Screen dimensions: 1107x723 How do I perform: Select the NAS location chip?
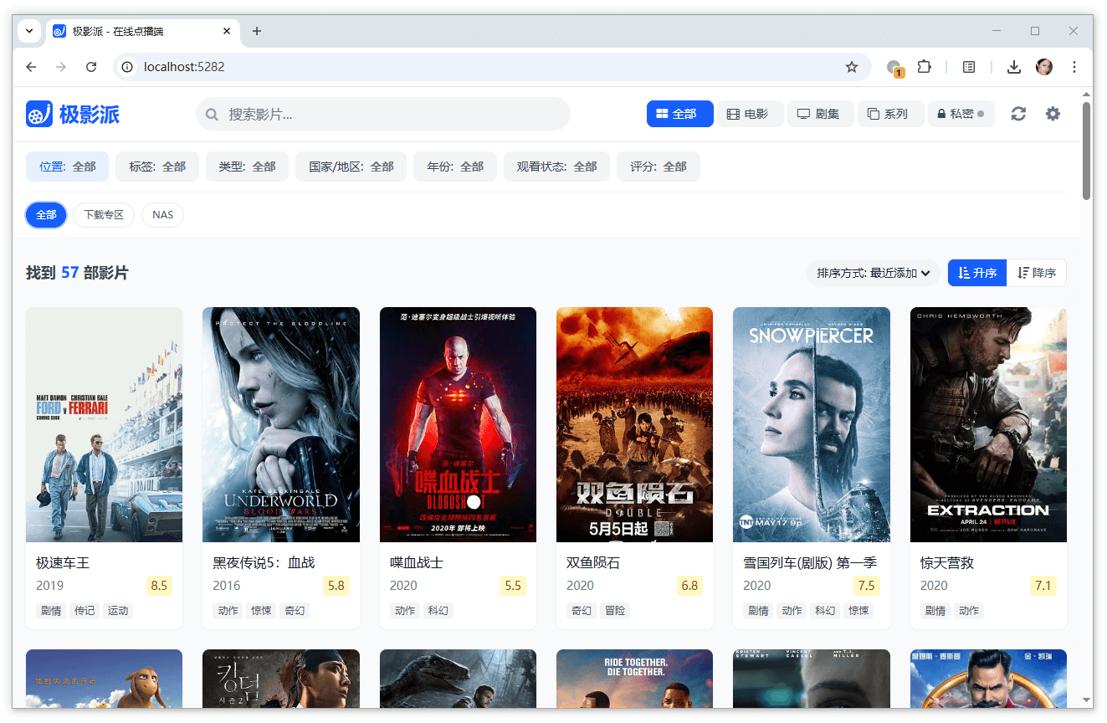(162, 215)
